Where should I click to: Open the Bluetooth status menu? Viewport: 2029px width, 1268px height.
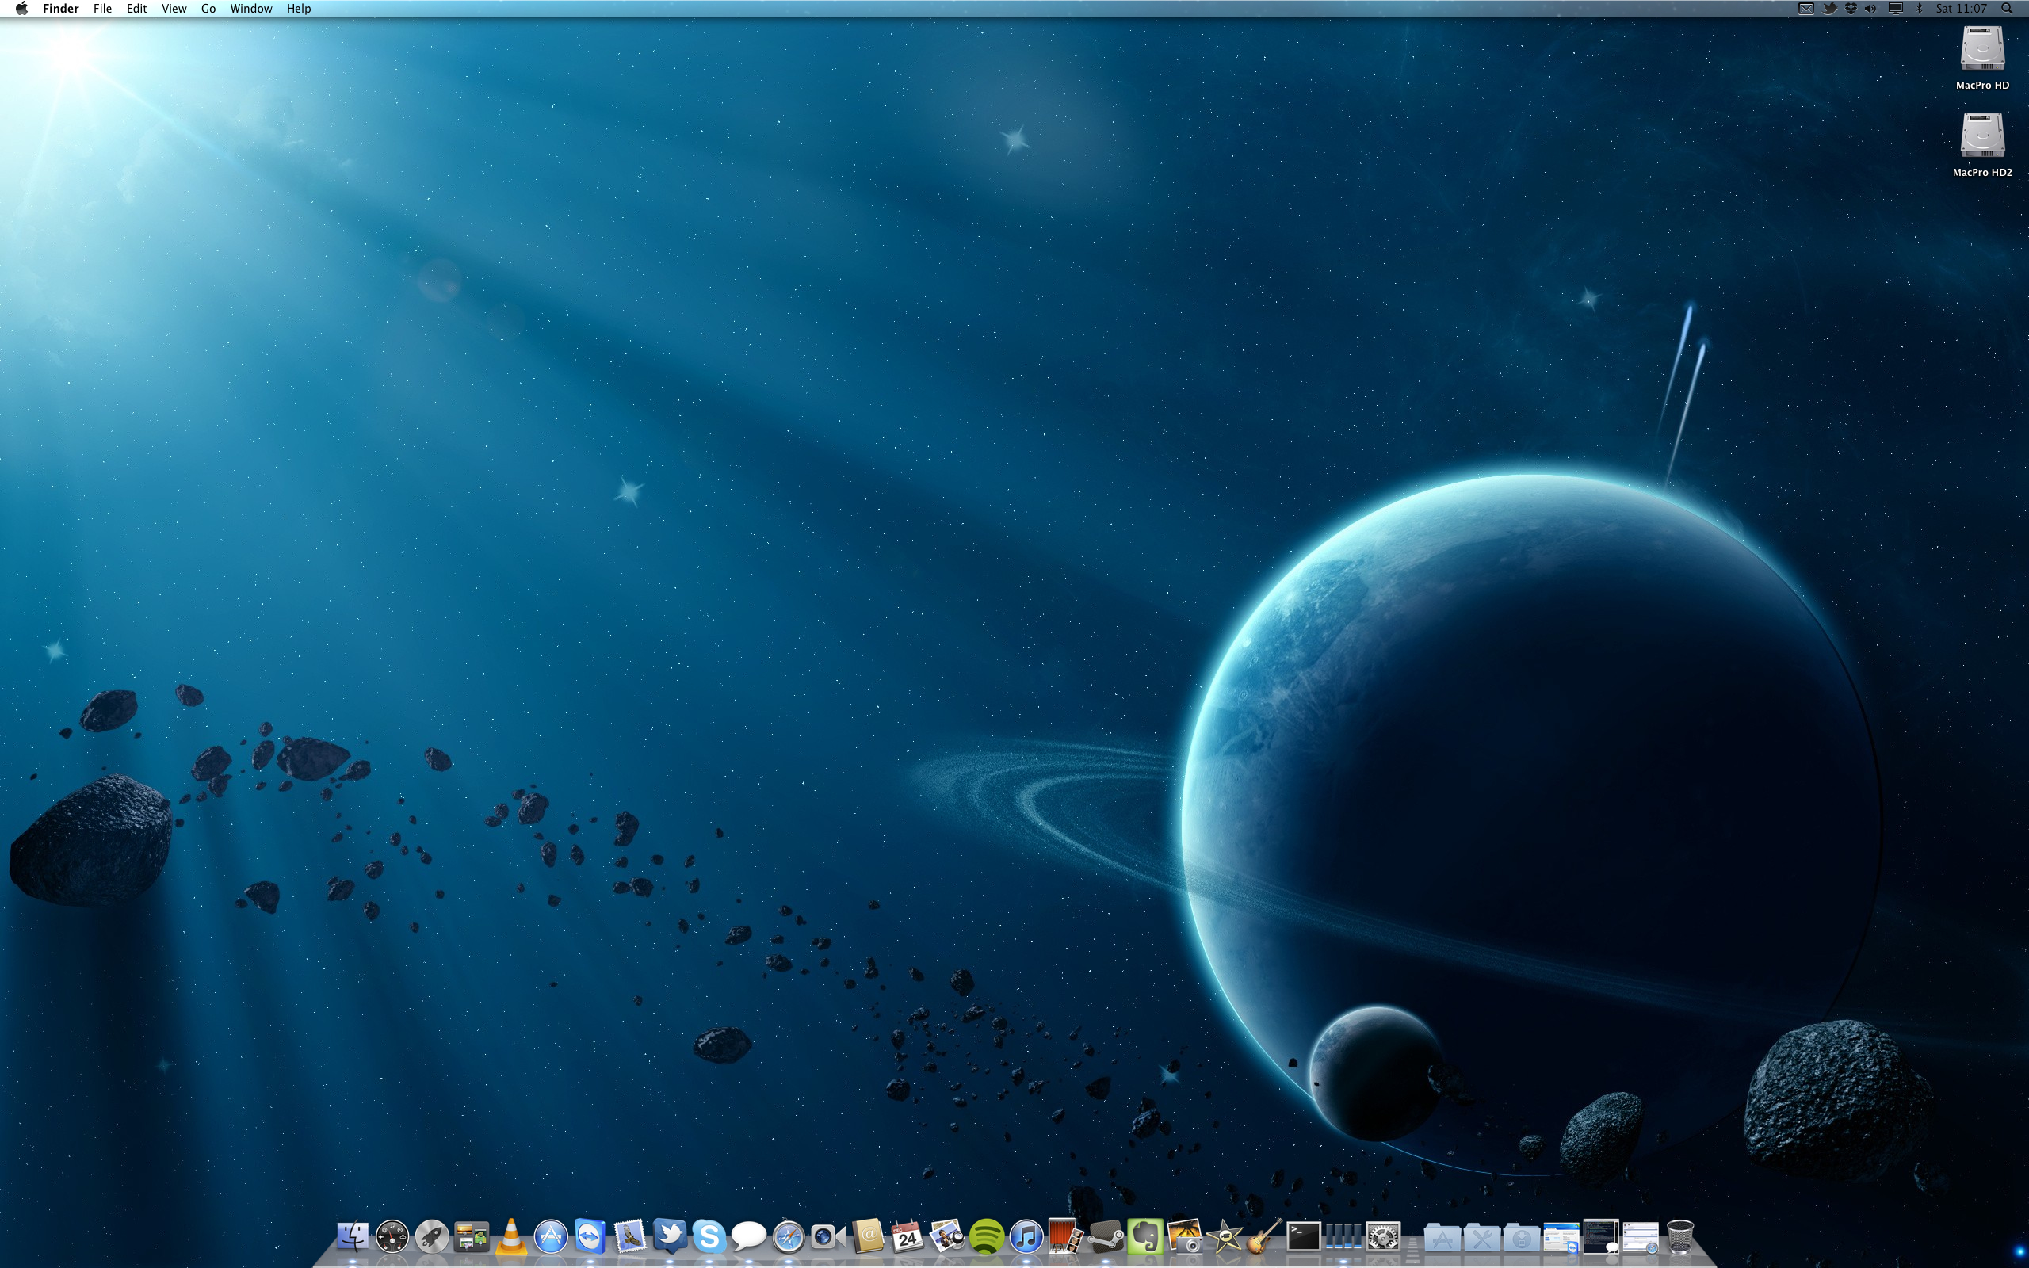click(1919, 9)
